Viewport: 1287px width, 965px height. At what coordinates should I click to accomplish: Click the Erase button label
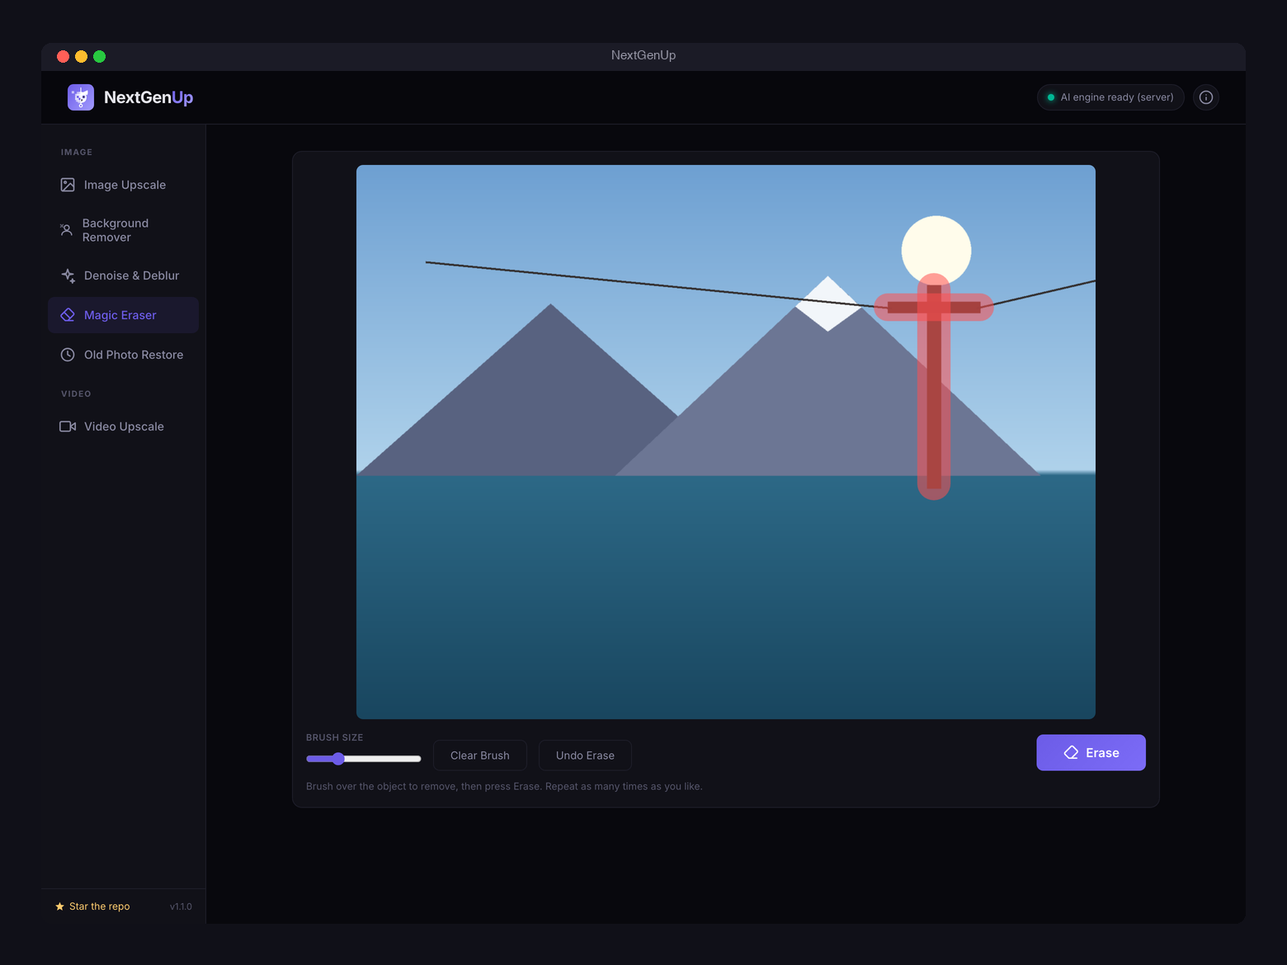(x=1102, y=753)
